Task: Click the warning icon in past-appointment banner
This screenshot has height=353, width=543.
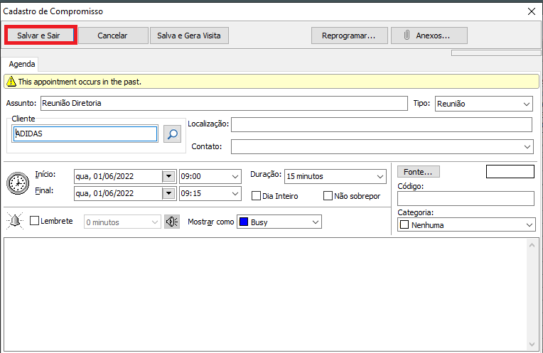Action: [x=11, y=82]
